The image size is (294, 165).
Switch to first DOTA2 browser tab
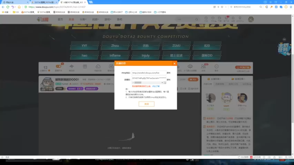[43, 2]
